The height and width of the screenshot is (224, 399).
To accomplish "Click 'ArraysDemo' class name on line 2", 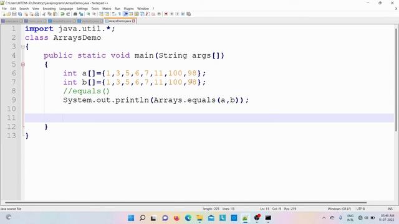I will [x=77, y=37].
